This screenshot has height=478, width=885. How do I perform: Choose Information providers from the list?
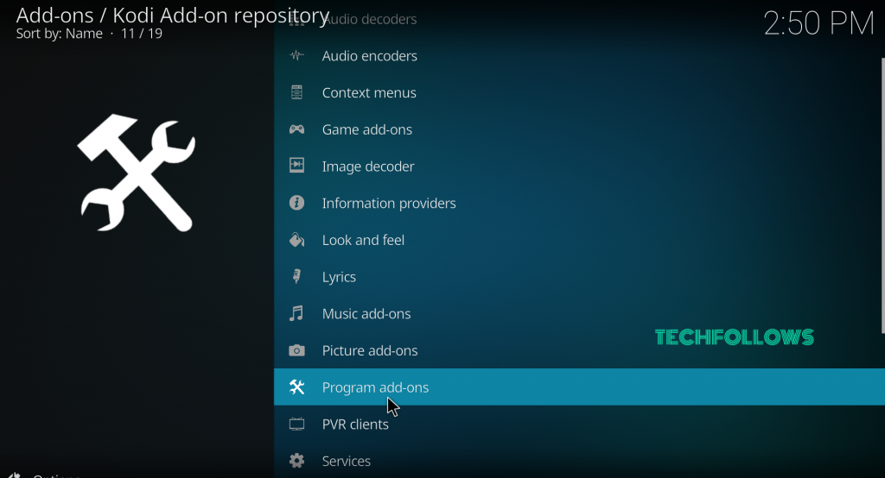[579, 203]
